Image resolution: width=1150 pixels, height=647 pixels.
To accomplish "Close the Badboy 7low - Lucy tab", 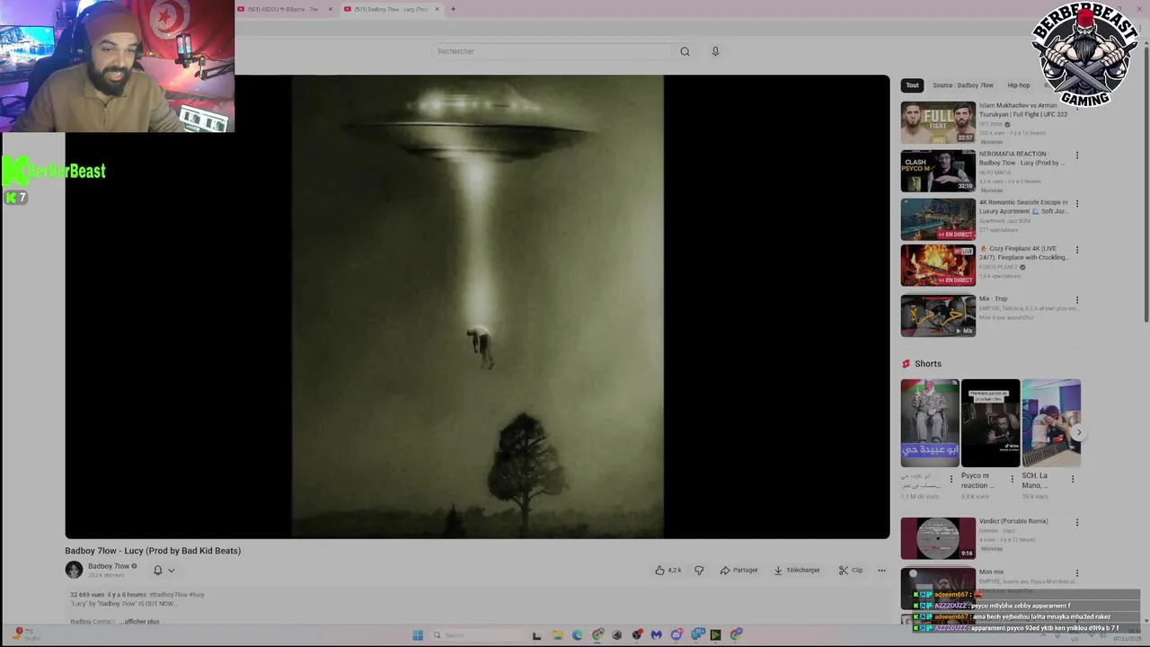I will pyautogui.click(x=437, y=9).
